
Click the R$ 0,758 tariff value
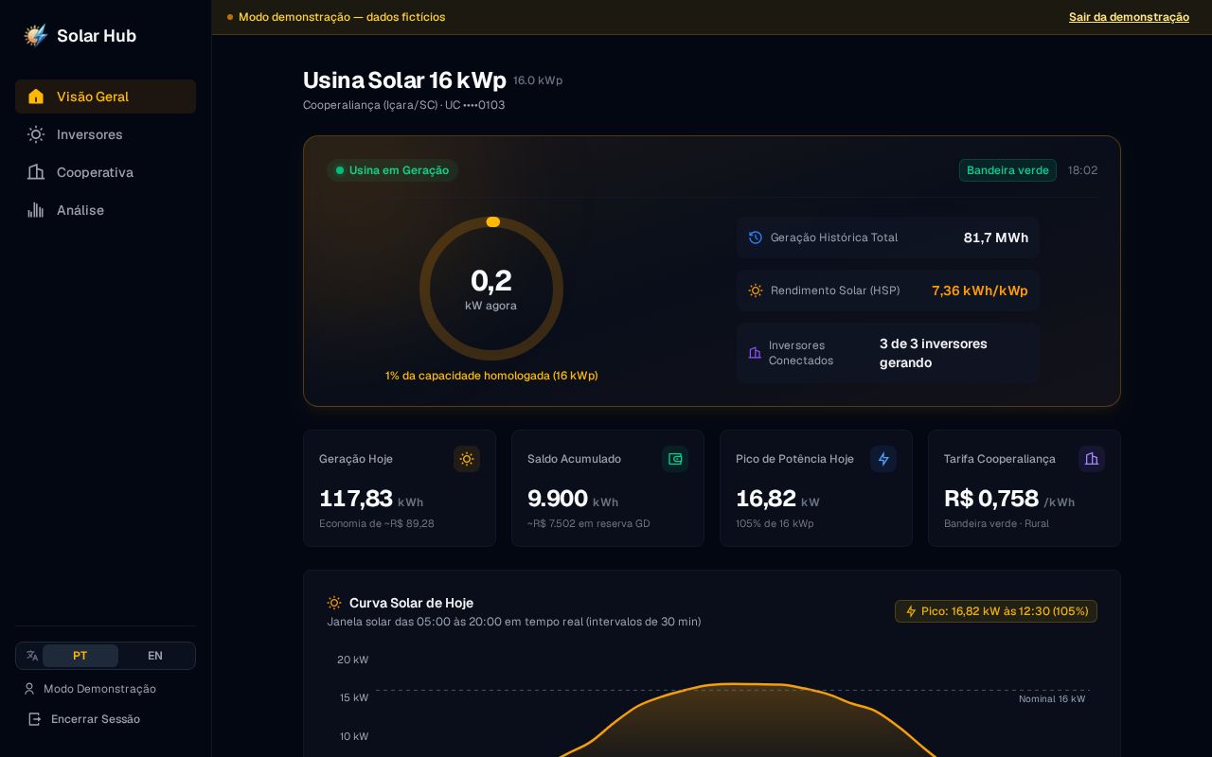point(1009,499)
